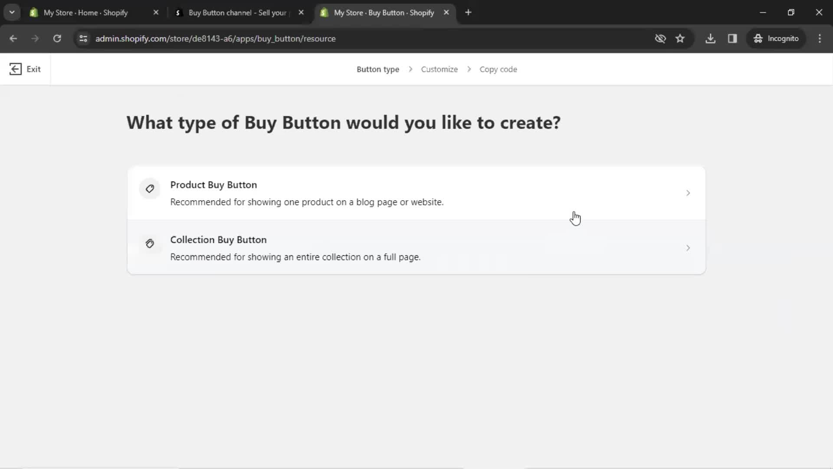Open a new browser tab
This screenshot has width=833, height=469.
tap(468, 13)
